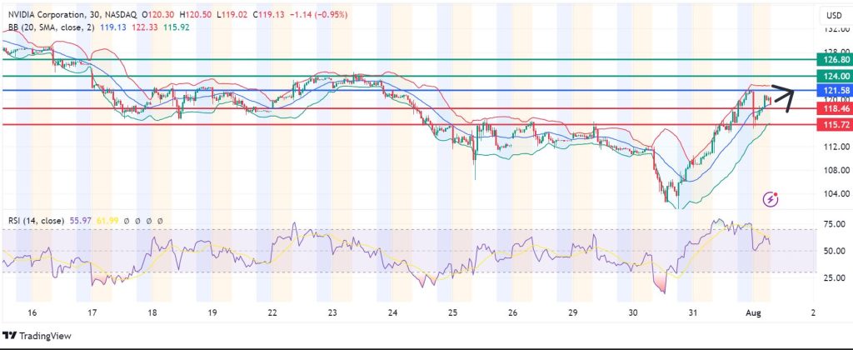Click the yellow RSI average value 61.99
853x350 pixels.
[x=107, y=221]
